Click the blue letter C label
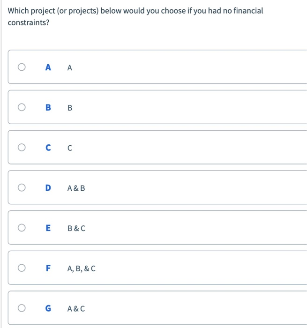Viewport: 307px width, 328px height. tap(48, 148)
